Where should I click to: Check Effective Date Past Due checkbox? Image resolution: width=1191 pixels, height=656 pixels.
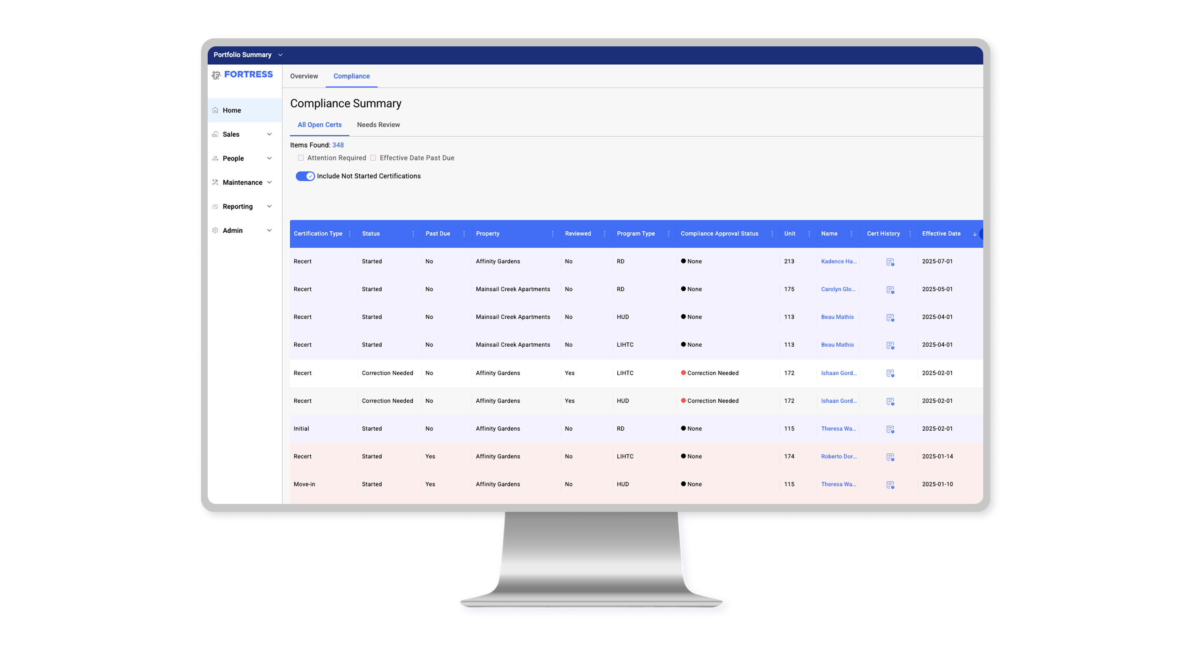click(373, 158)
